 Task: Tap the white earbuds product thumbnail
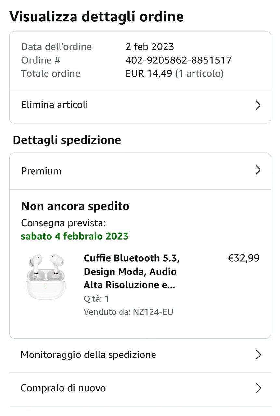(x=46, y=277)
